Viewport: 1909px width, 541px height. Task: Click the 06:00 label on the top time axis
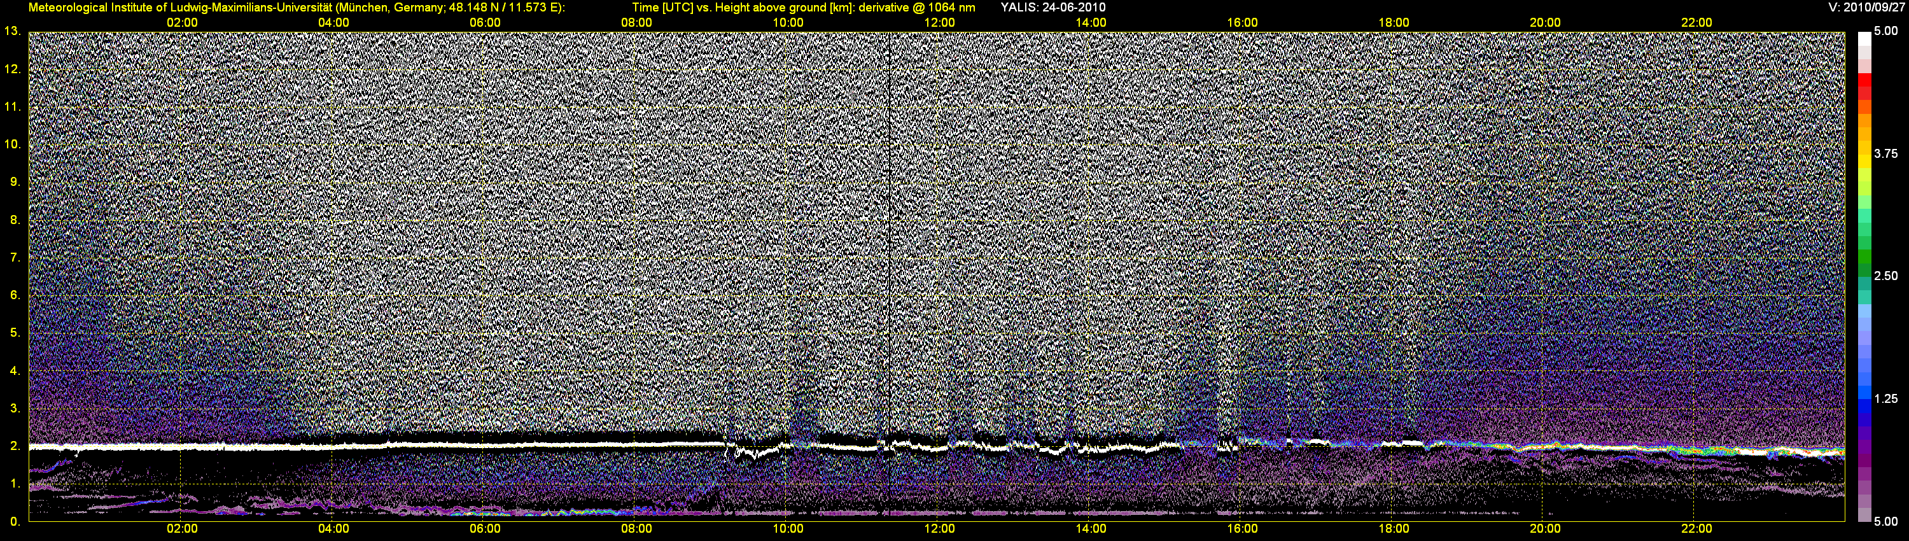click(x=485, y=23)
